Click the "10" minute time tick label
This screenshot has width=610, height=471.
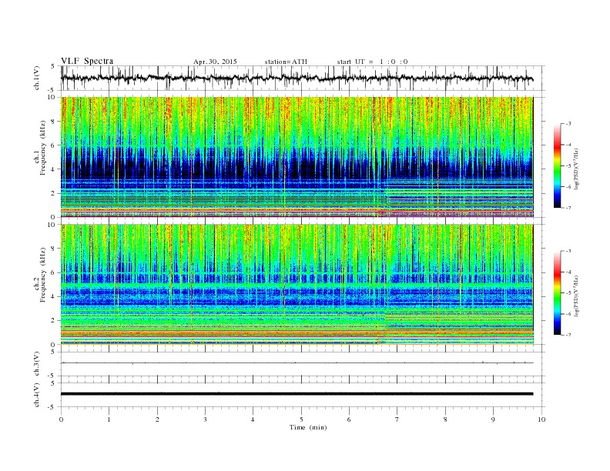541,419
